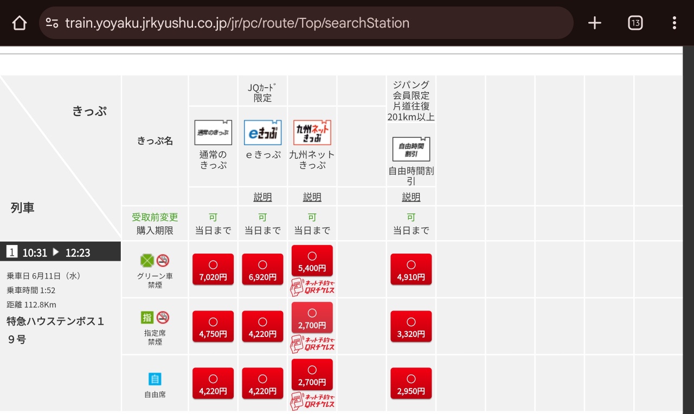This screenshot has height=414, width=694.
Task: Open a new browser tab
Action: click(x=595, y=23)
